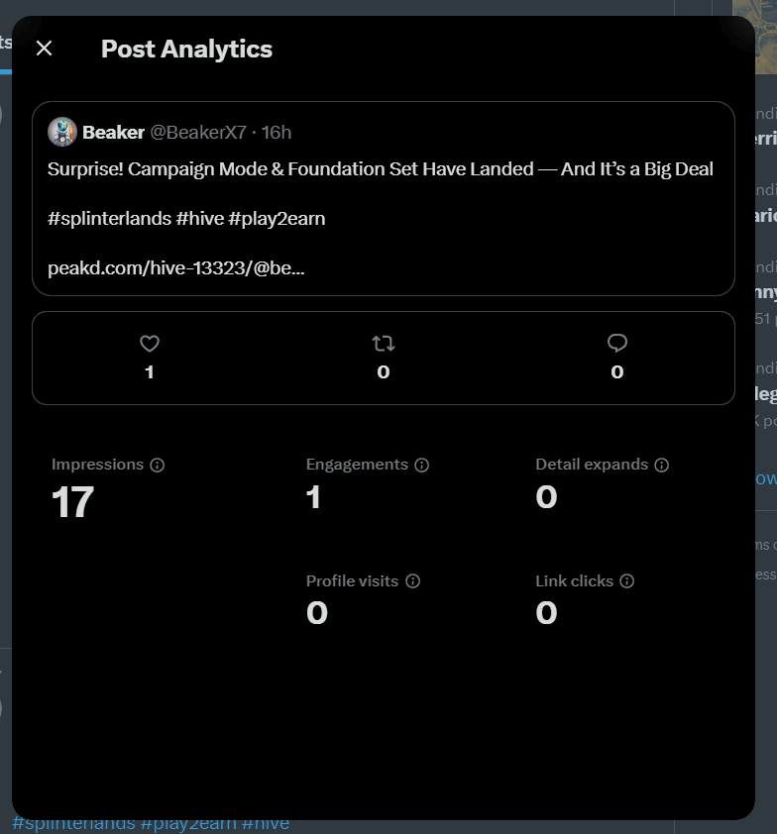Click Beaker's profile avatar
Screen dimensions: 777x834
[62, 132]
